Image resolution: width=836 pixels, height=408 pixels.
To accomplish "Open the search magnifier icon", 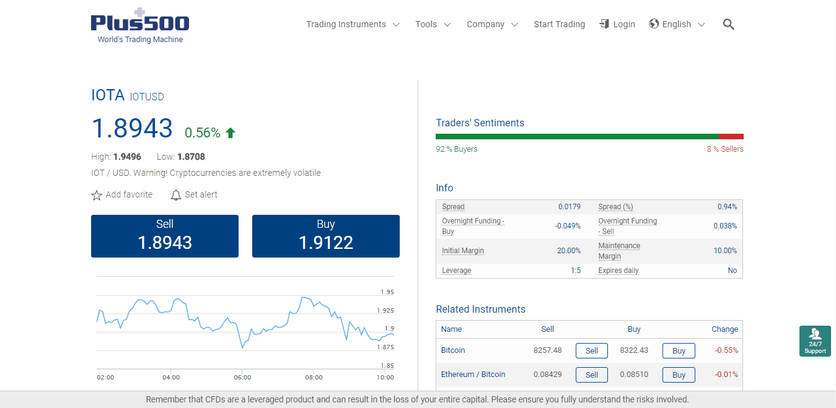I will click(x=729, y=24).
